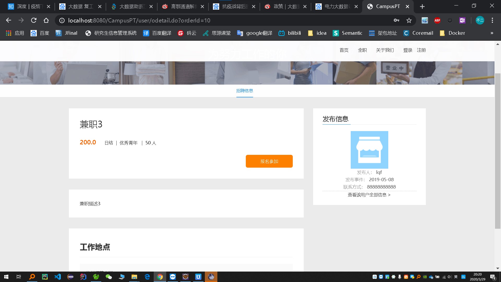The height and width of the screenshot is (282, 501).
Task: Open 全职 navigation item
Action: tap(362, 50)
